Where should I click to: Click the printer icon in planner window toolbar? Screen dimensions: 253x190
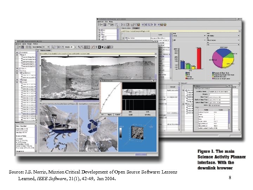click(x=112, y=25)
